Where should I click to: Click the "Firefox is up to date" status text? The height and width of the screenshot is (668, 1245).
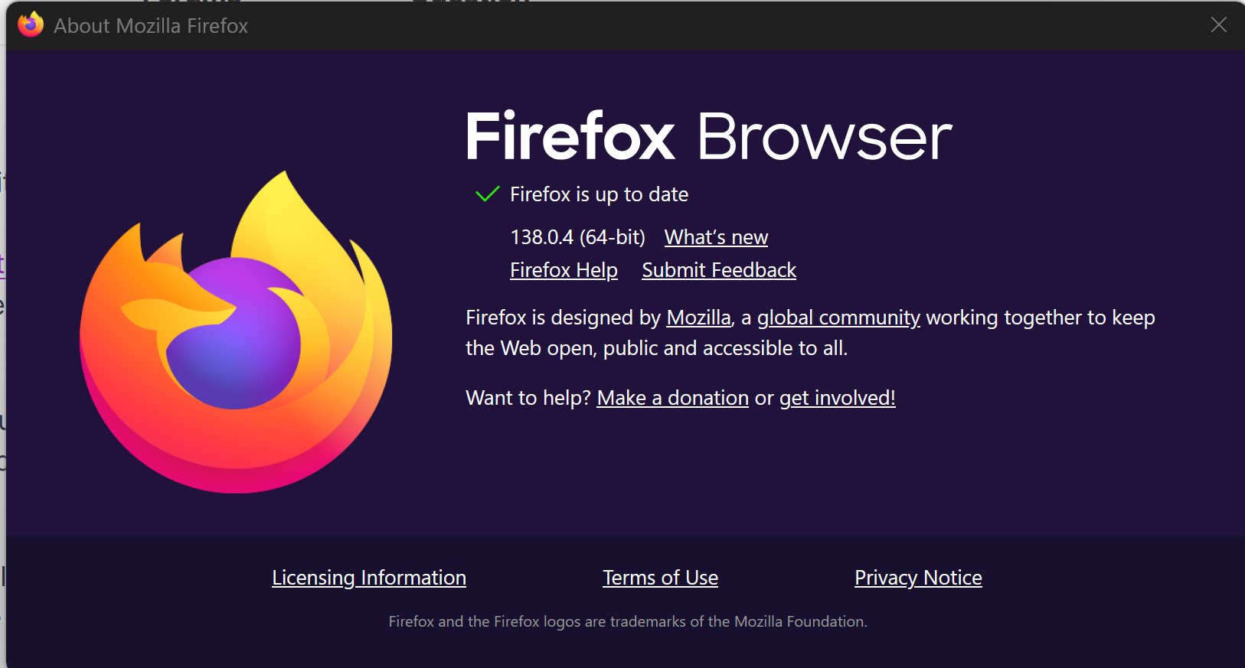click(599, 194)
